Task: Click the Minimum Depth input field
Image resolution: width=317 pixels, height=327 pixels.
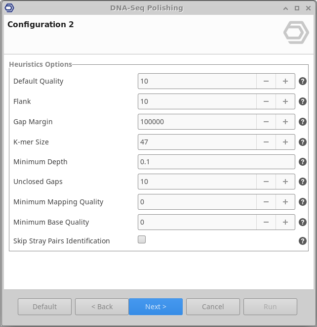Action: (216, 162)
